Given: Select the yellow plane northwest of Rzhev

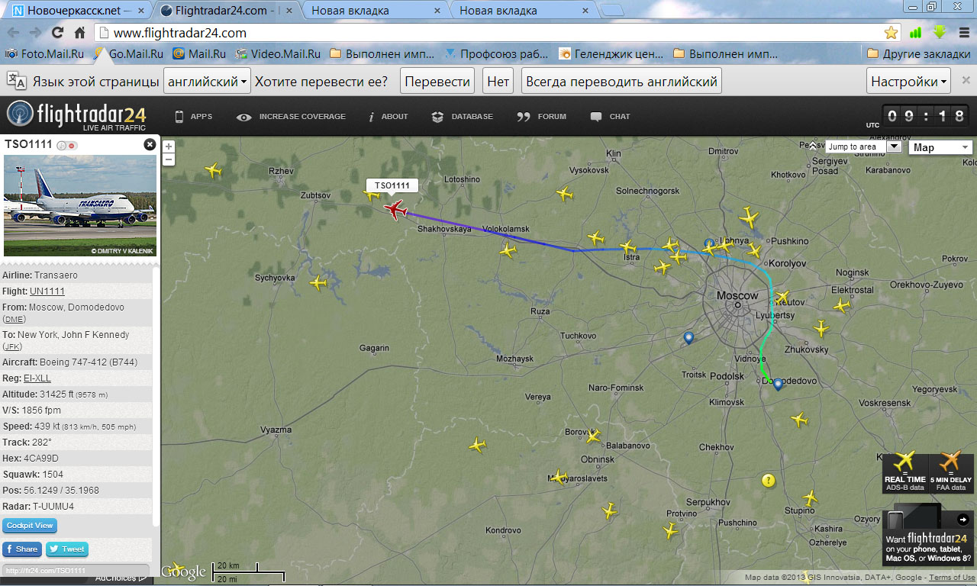Looking at the screenshot, I should (214, 171).
